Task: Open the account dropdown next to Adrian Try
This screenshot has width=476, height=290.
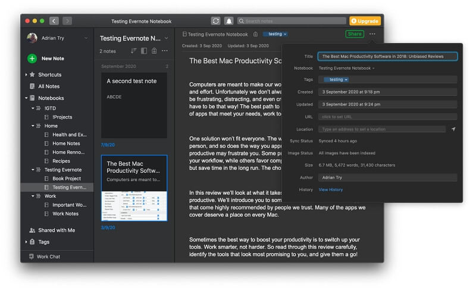Action: pos(86,38)
